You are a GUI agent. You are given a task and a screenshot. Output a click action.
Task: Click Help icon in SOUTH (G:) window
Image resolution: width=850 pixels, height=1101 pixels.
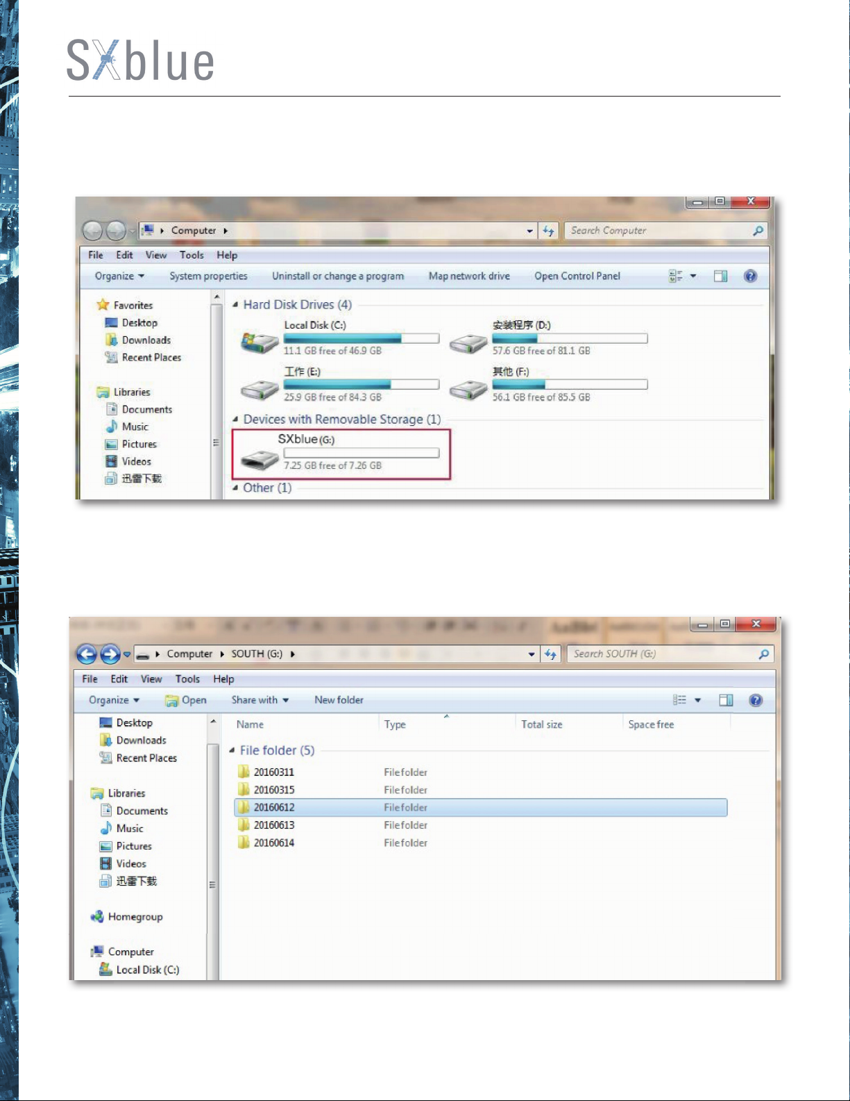pyautogui.click(x=756, y=700)
